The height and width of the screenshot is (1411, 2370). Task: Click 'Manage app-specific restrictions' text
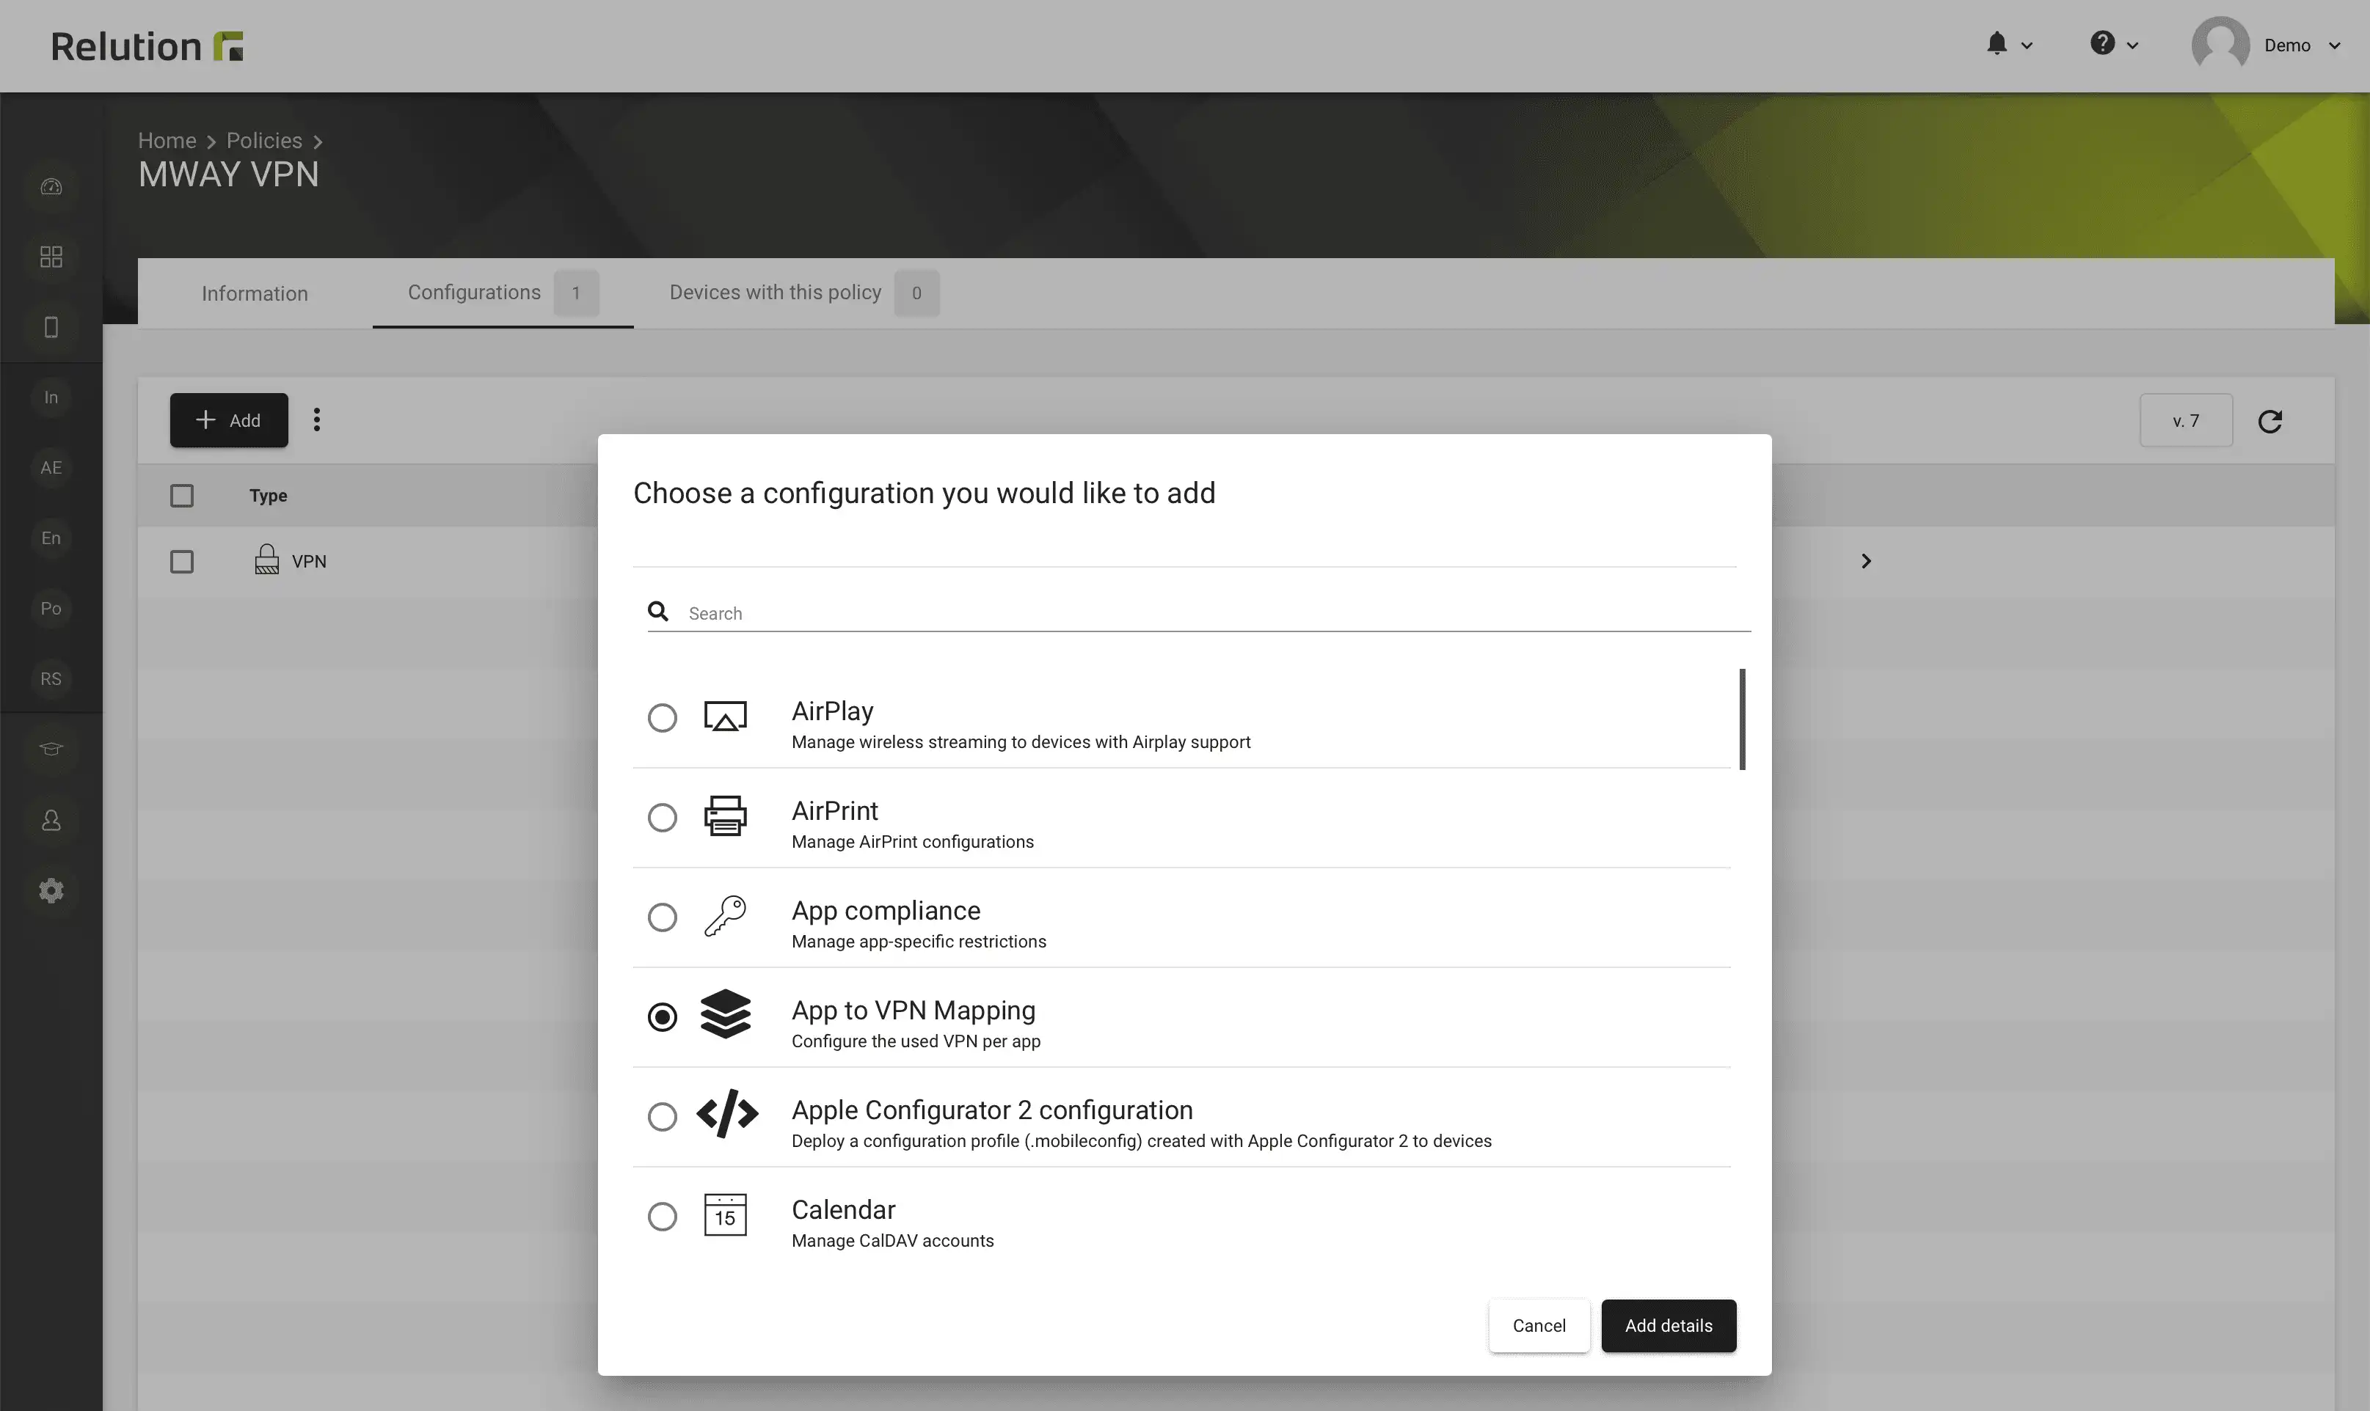[x=919, y=942]
